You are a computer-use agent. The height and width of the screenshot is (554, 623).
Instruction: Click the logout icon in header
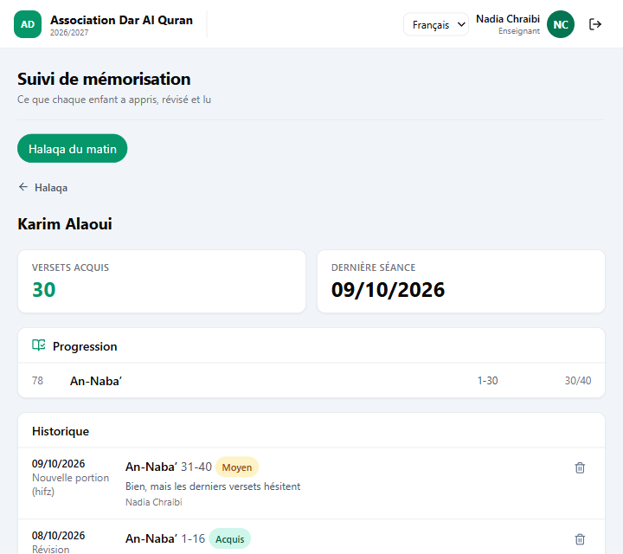click(594, 24)
